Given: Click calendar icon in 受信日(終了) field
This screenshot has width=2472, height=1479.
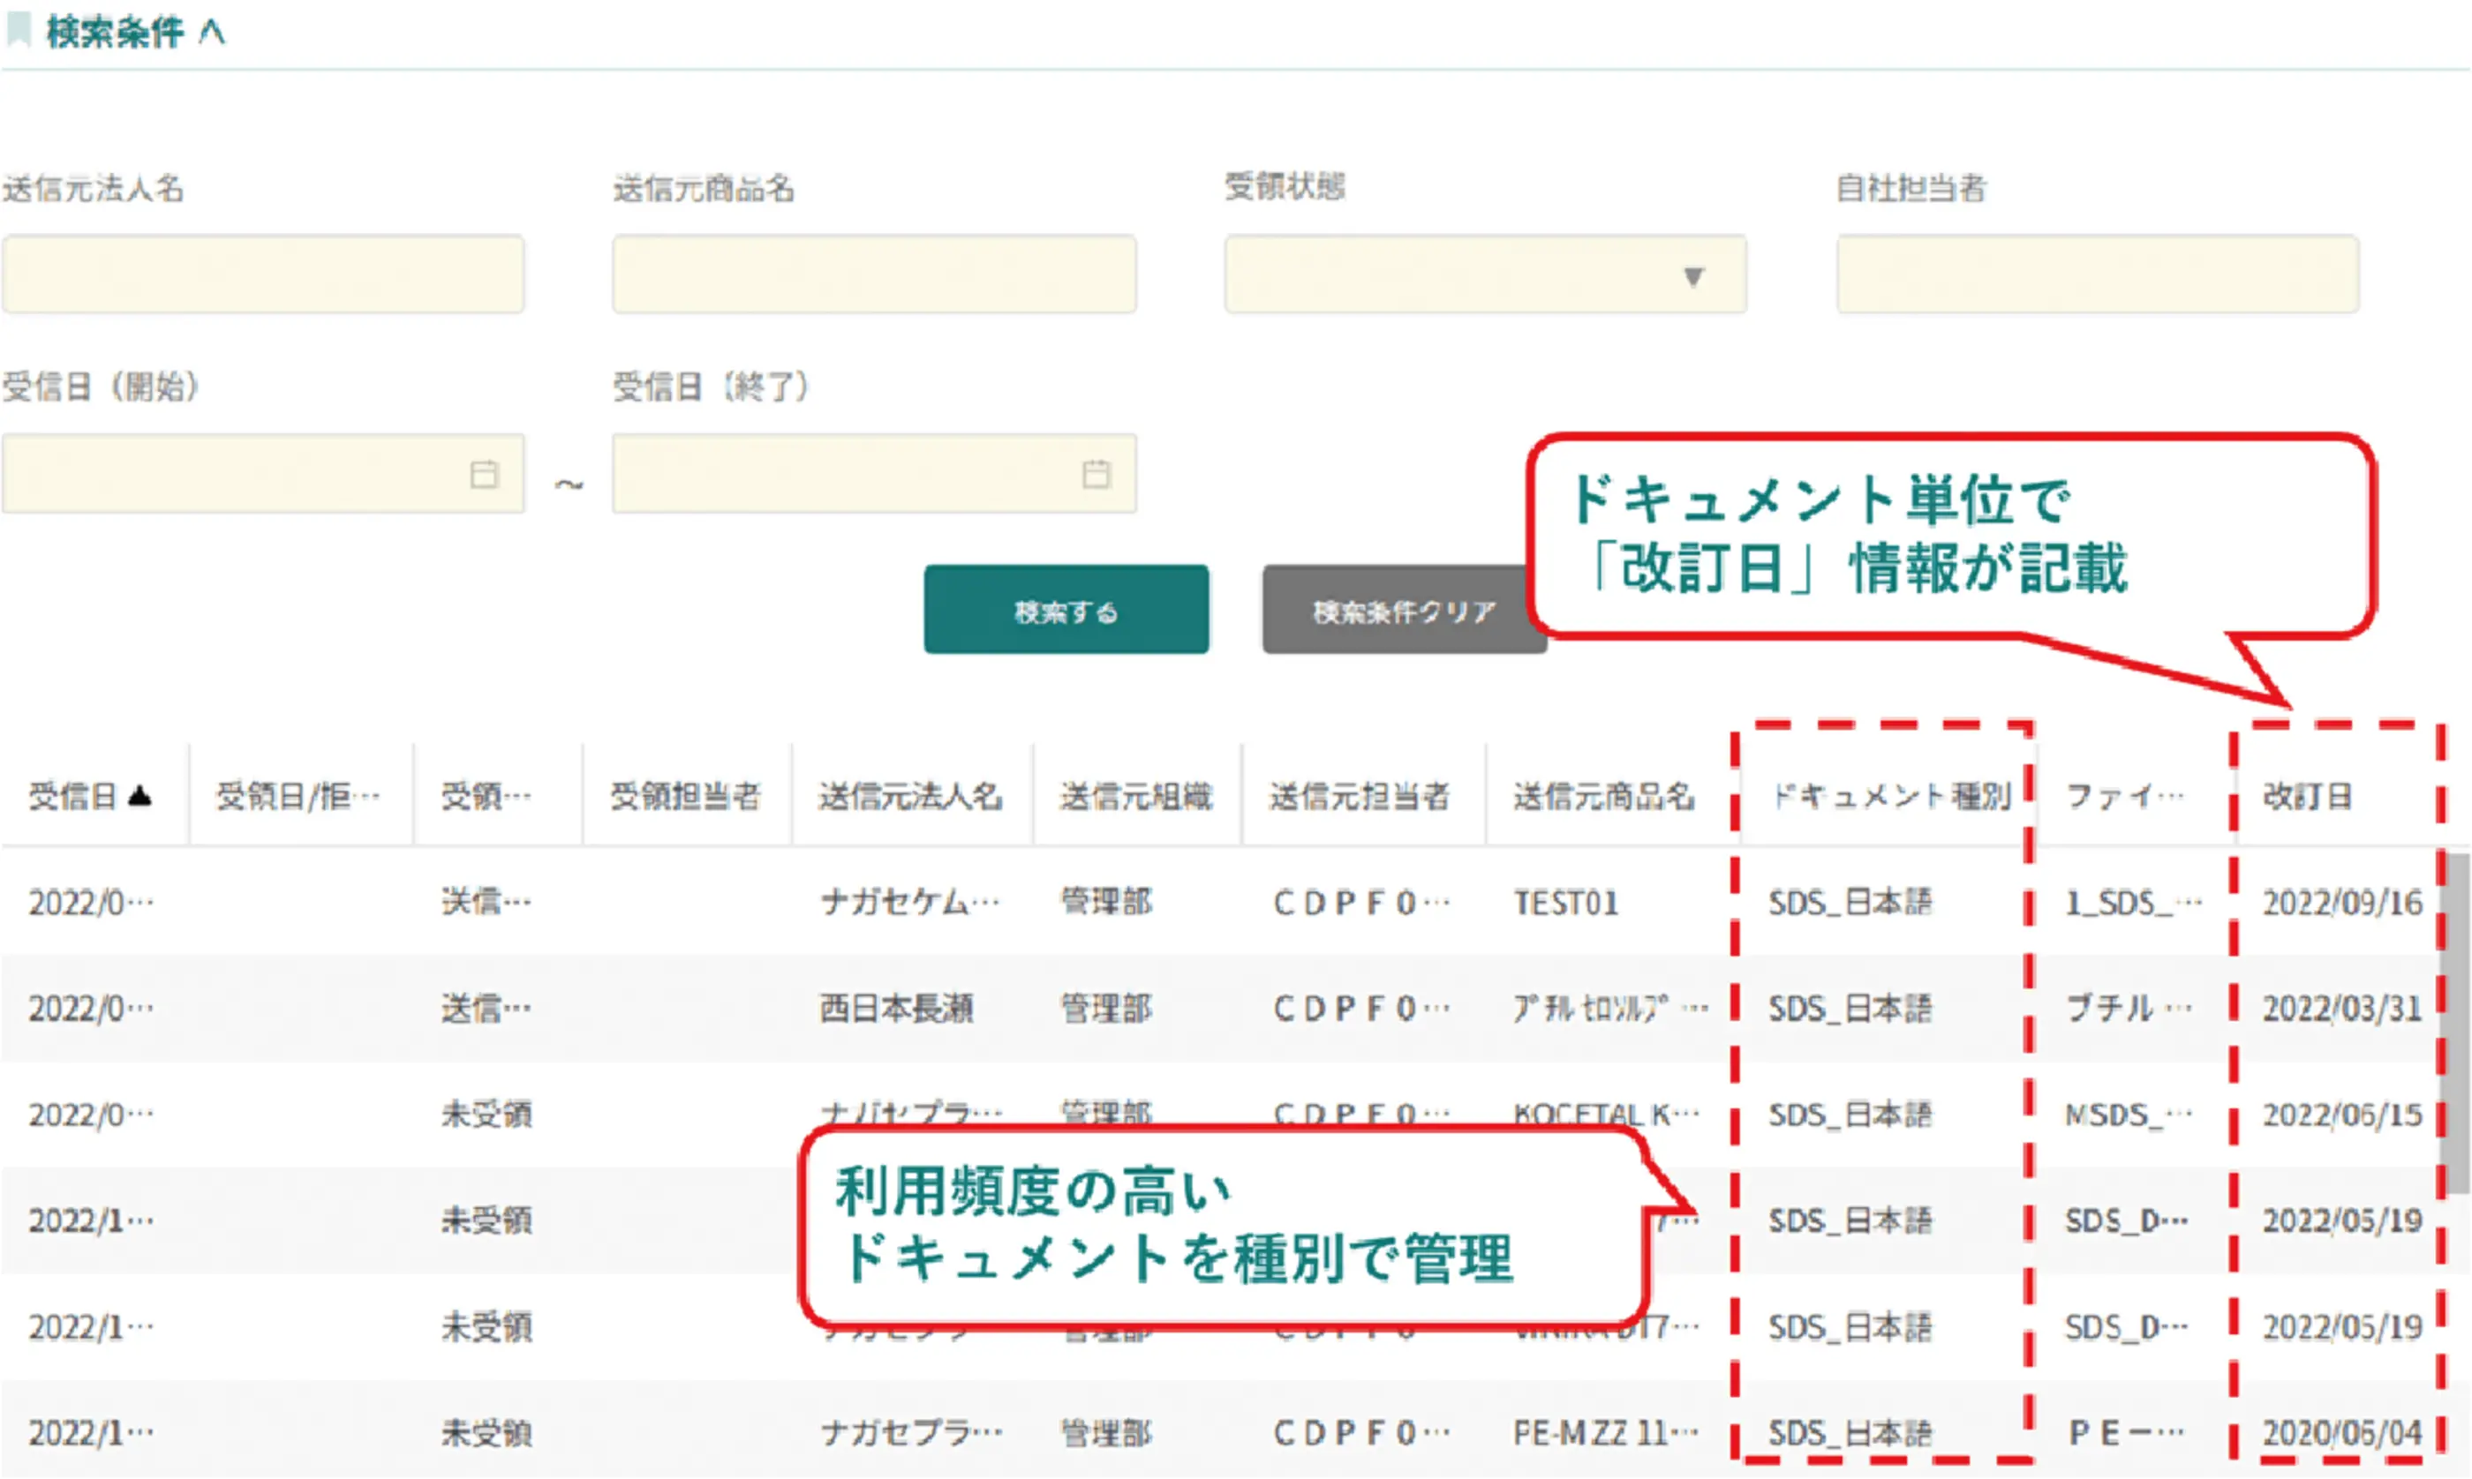Looking at the screenshot, I should coord(1096,475).
